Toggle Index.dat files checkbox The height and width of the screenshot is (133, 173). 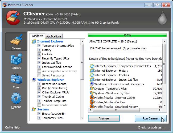coord(39,63)
